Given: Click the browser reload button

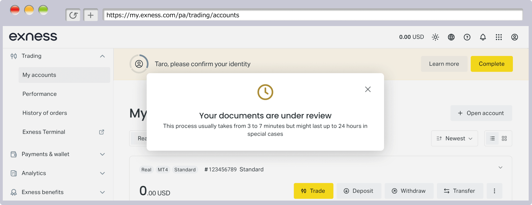Looking at the screenshot, I should tap(73, 15).
